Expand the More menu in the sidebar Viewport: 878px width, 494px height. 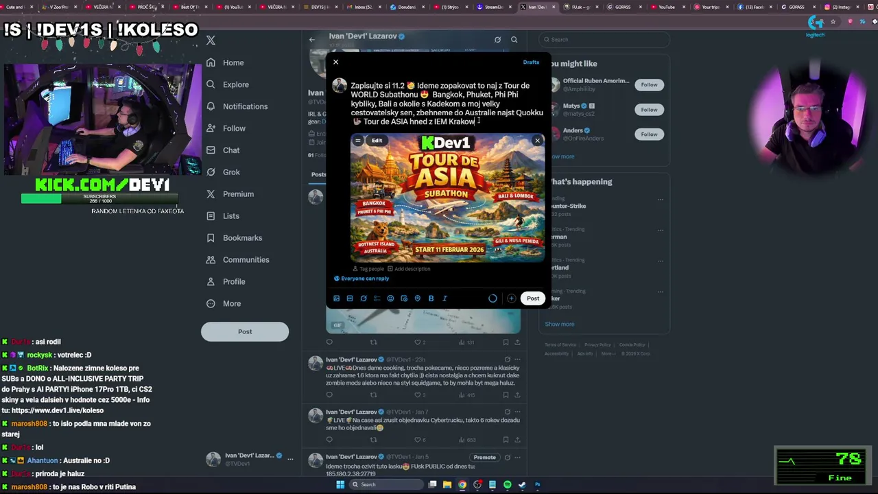coord(224,304)
